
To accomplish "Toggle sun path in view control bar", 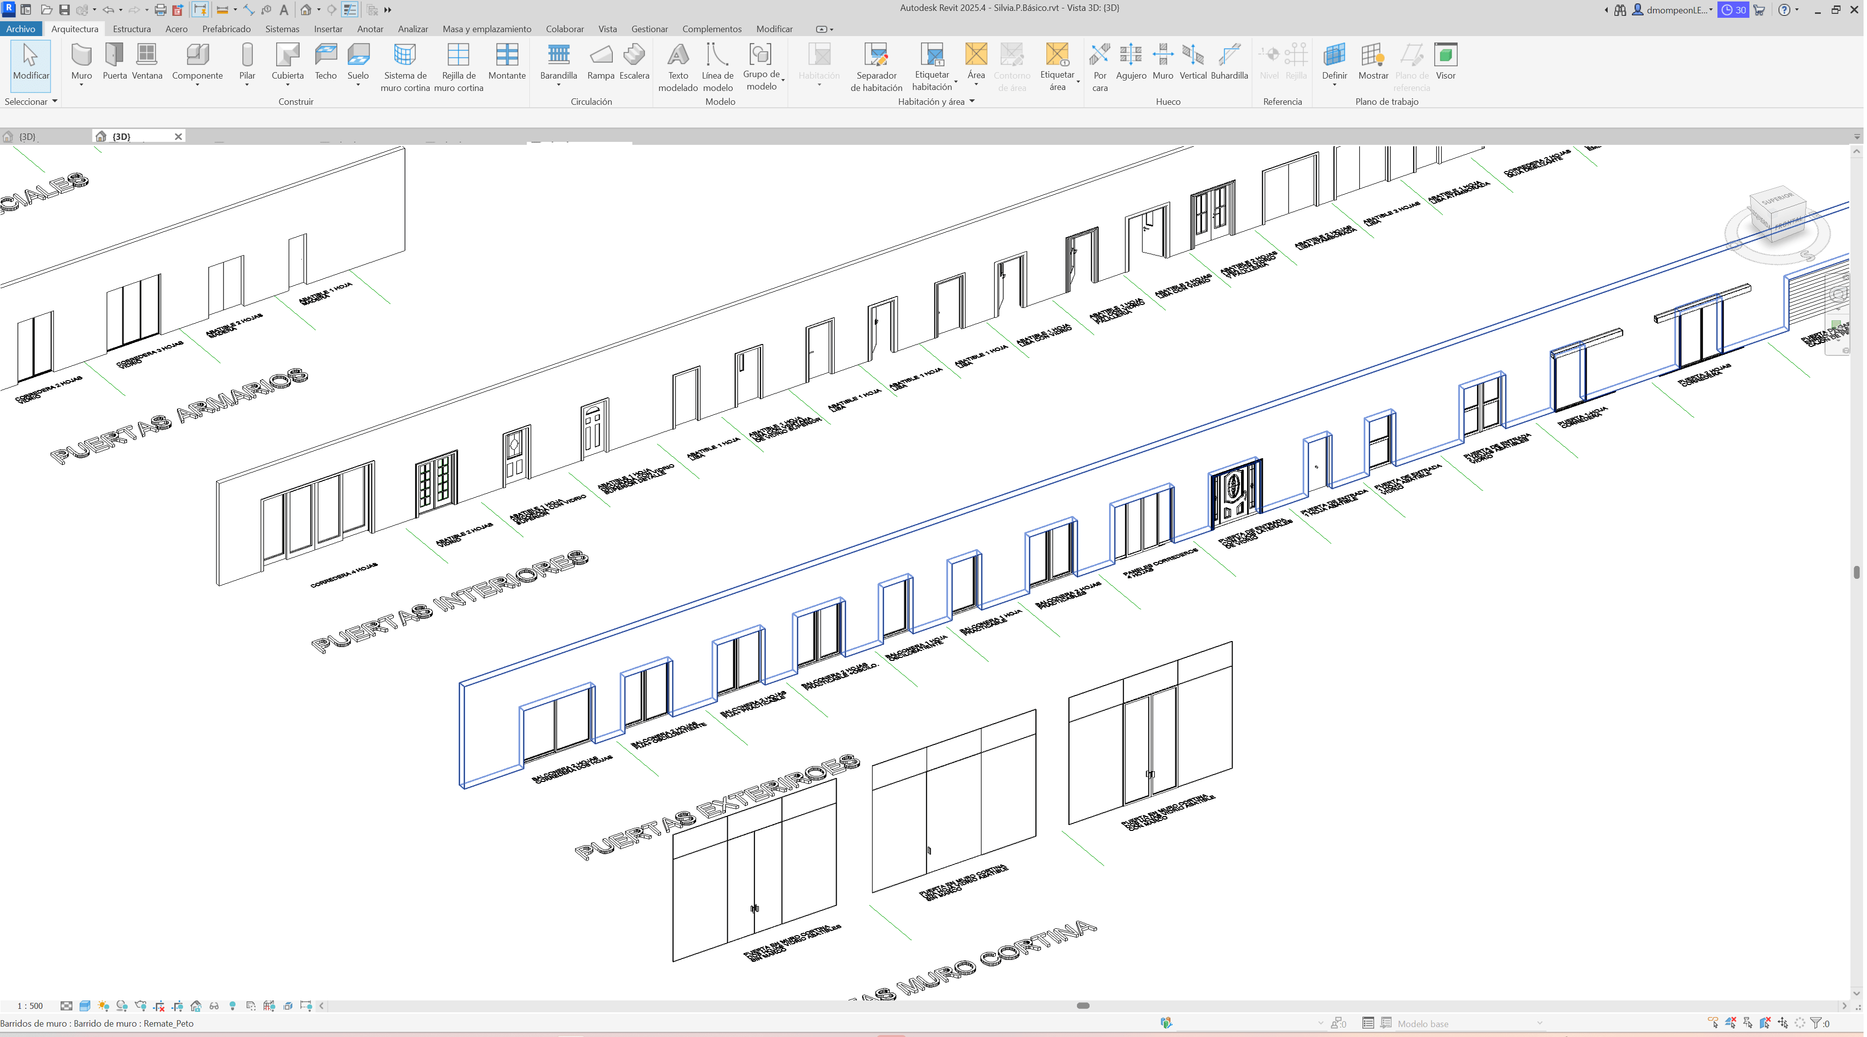I will (x=104, y=1006).
